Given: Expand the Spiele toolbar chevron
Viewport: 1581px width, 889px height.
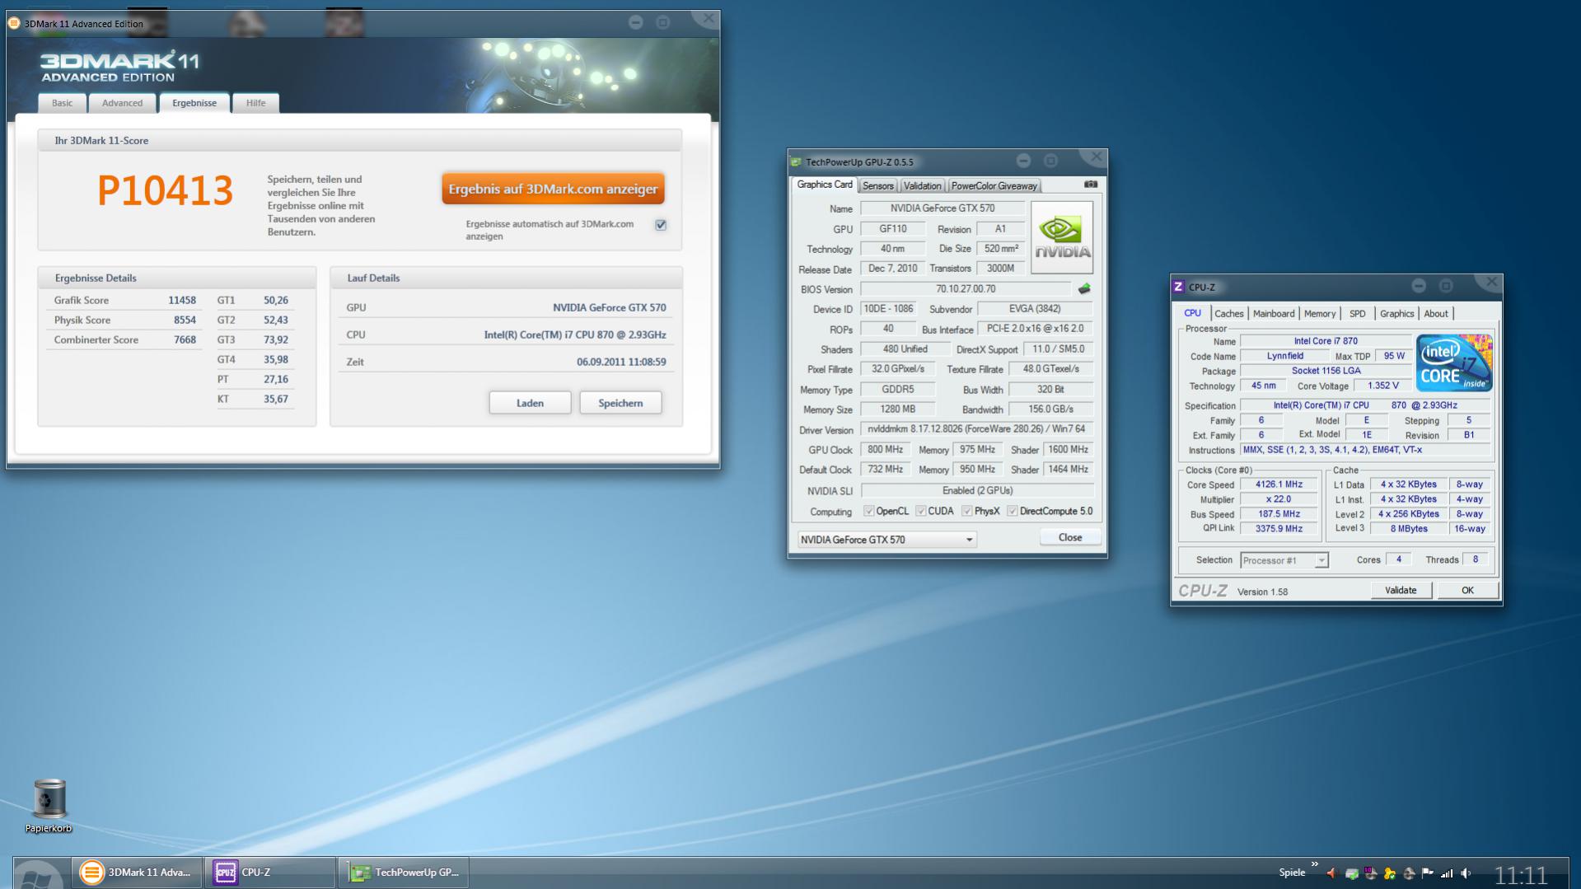Looking at the screenshot, I should [x=1314, y=864].
